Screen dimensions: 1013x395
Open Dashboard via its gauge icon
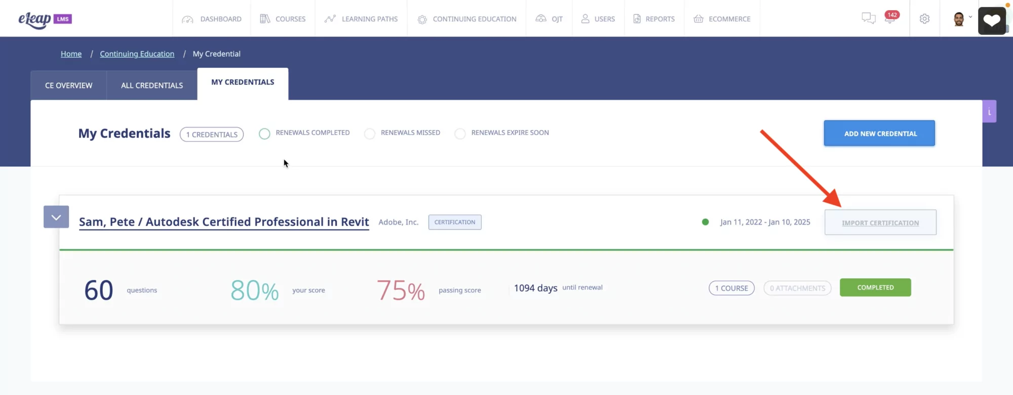[x=187, y=19]
